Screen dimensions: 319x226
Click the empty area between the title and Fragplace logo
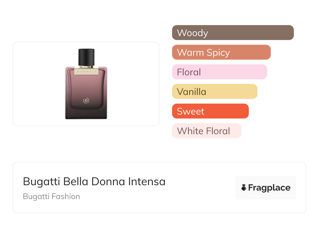200,188
